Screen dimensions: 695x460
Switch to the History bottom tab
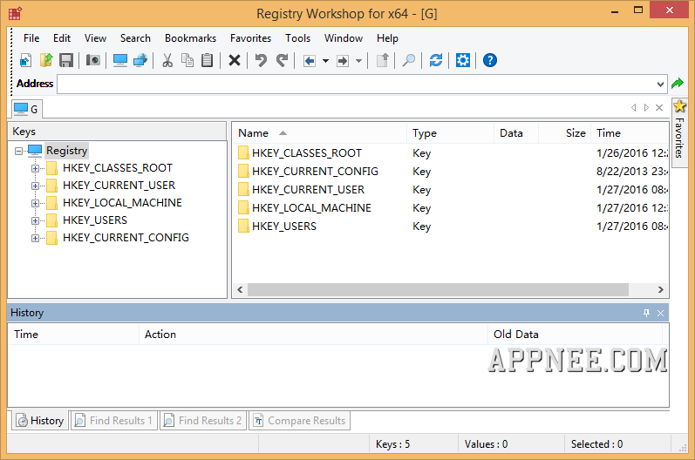(40, 421)
